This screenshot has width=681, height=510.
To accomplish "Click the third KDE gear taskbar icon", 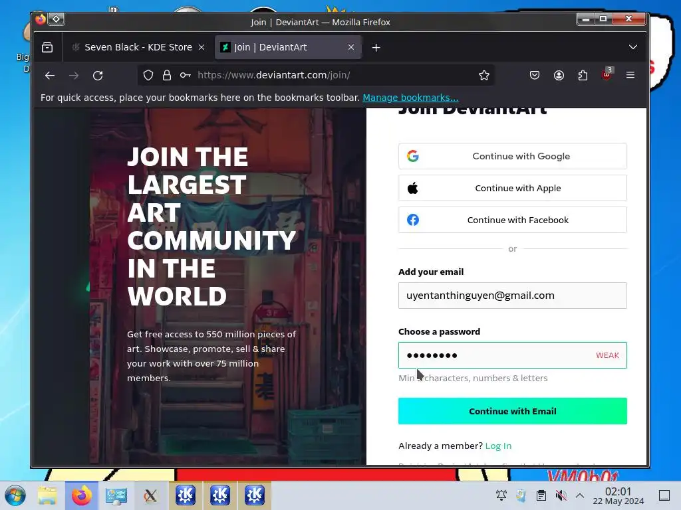I will [254, 495].
